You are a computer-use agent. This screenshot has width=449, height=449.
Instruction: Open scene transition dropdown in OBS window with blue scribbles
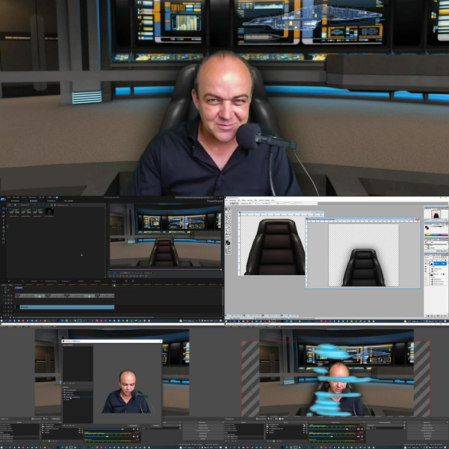click(384, 425)
